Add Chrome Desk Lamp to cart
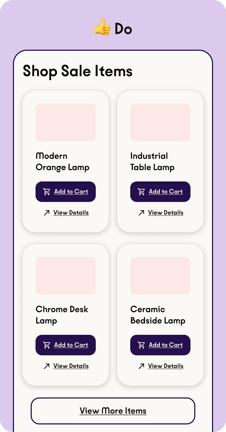The image size is (226, 432). (71, 345)
